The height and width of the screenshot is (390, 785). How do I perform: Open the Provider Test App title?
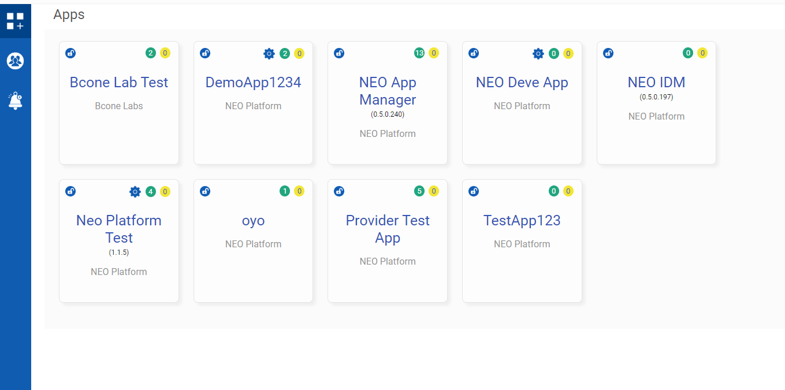388,229
